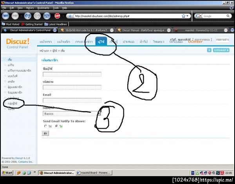
Task: Click the Google search box
Action: pos(214,16)
